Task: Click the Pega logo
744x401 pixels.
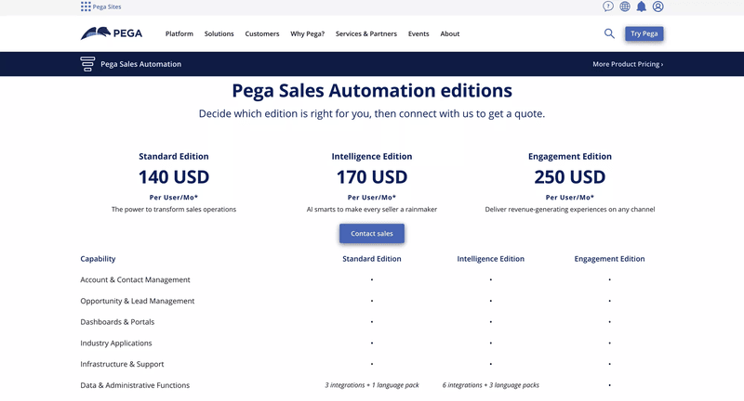Action: [112, 33]
